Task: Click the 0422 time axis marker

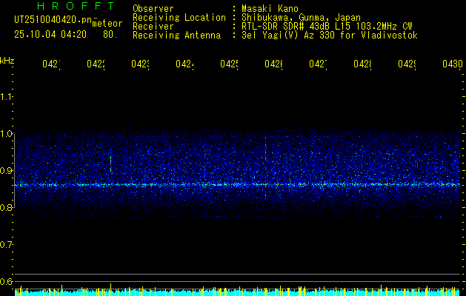Action: point(96,64)
